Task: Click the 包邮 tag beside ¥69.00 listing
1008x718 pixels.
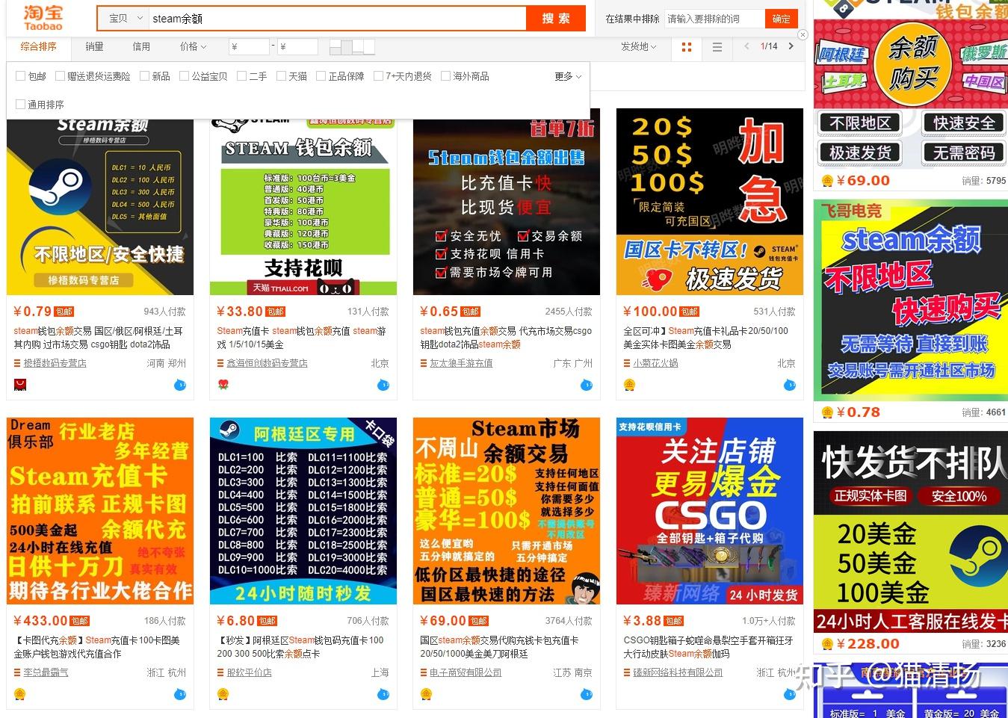Action: coord(479,621)
